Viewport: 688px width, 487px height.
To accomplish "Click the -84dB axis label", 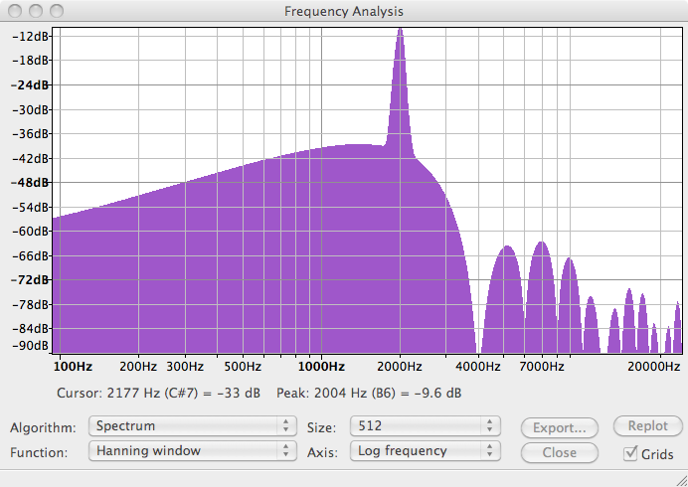I will 30,328.
